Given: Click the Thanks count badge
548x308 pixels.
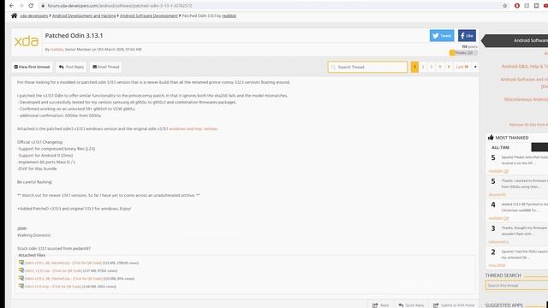Looking at the screenshot, I should 463,53.
